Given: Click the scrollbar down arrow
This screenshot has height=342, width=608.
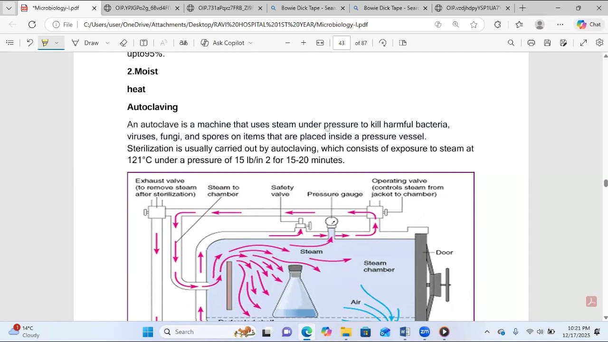Looking at the screenshot, I should click(x=606, y=317).
